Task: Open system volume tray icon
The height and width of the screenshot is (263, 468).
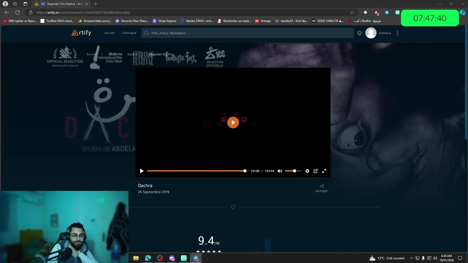Action: click(x=435, y=258)
